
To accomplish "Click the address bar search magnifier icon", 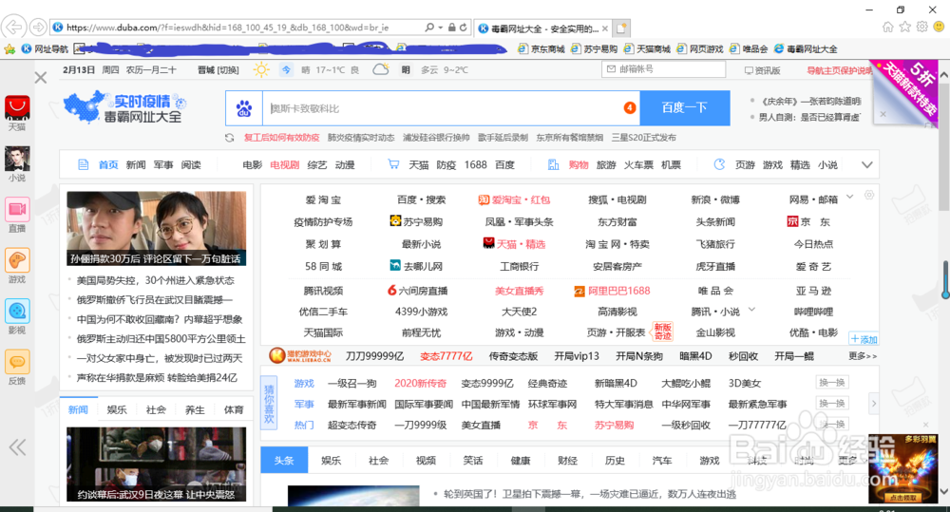I will [x=429, y=28].
